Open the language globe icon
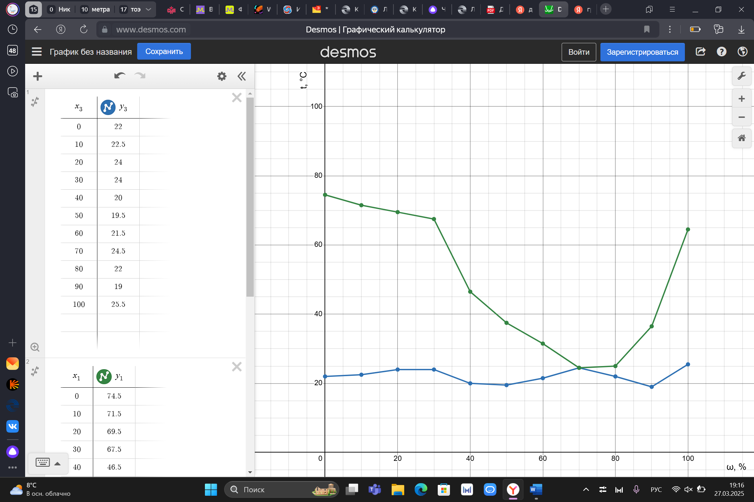754x502 pixels. coord(742,52)
